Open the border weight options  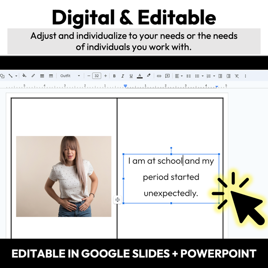pos(42,76)
